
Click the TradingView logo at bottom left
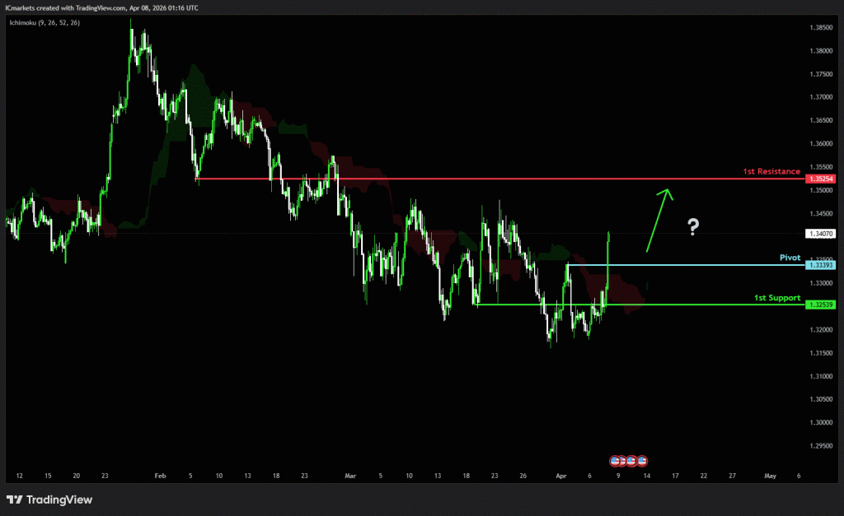[x=49, y=500]
